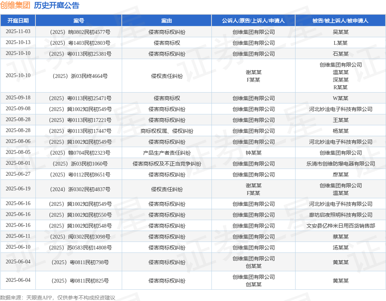The height and width of the screenshot is (301, 386).
Task: Select the 案由 column header
Action: [167, 21]
